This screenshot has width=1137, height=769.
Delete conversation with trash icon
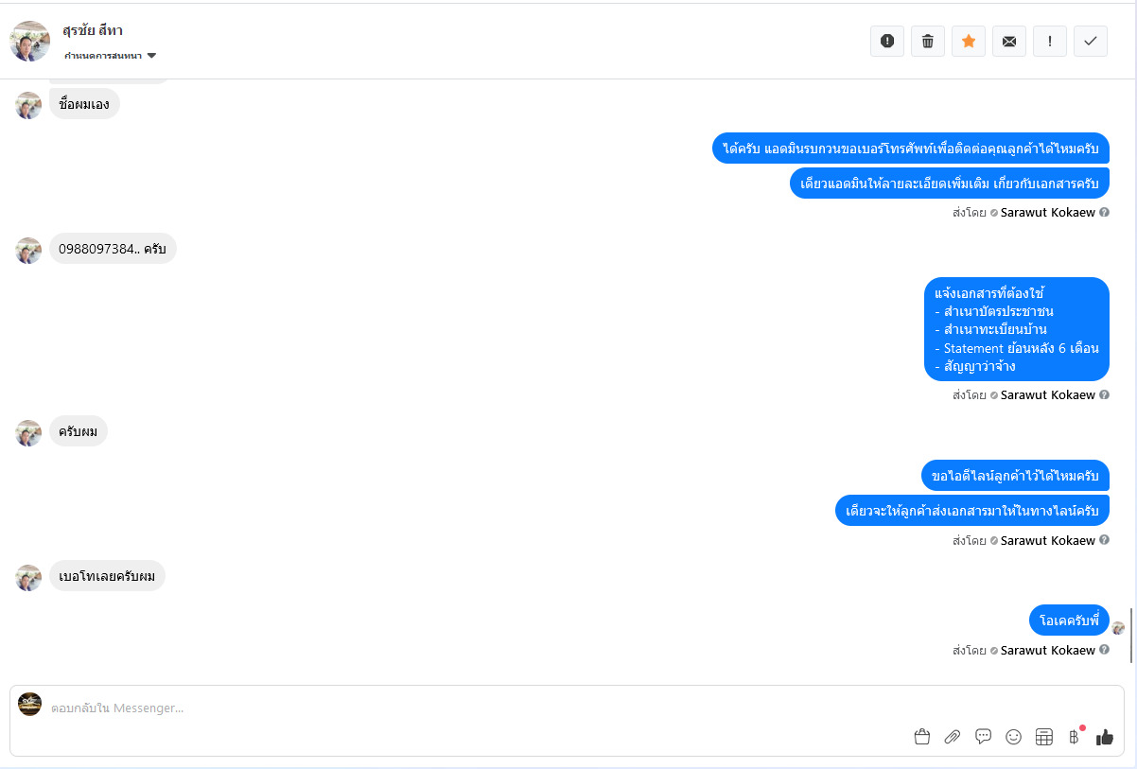[928, 41]
